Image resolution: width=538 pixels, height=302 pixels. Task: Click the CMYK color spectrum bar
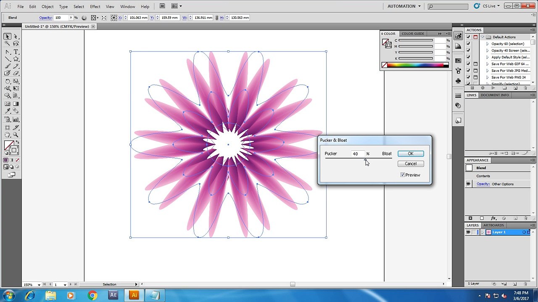click(x=418, y=65)
